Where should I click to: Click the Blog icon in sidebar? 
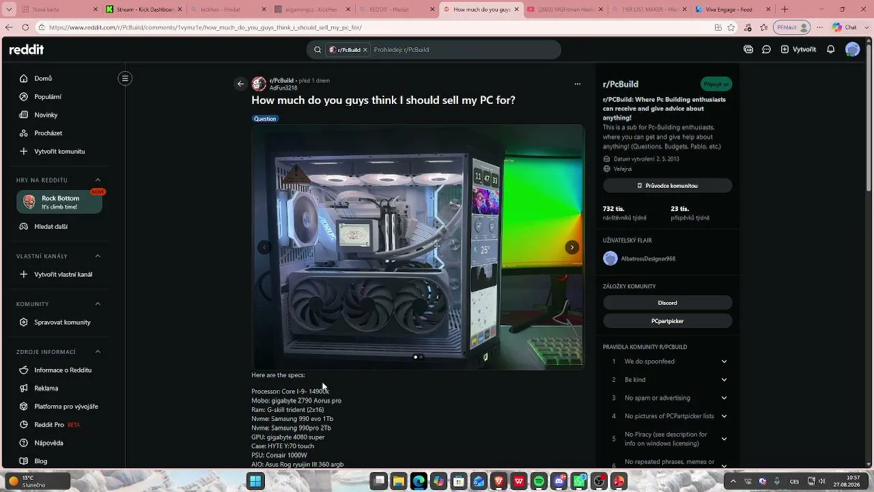(24, 461)
